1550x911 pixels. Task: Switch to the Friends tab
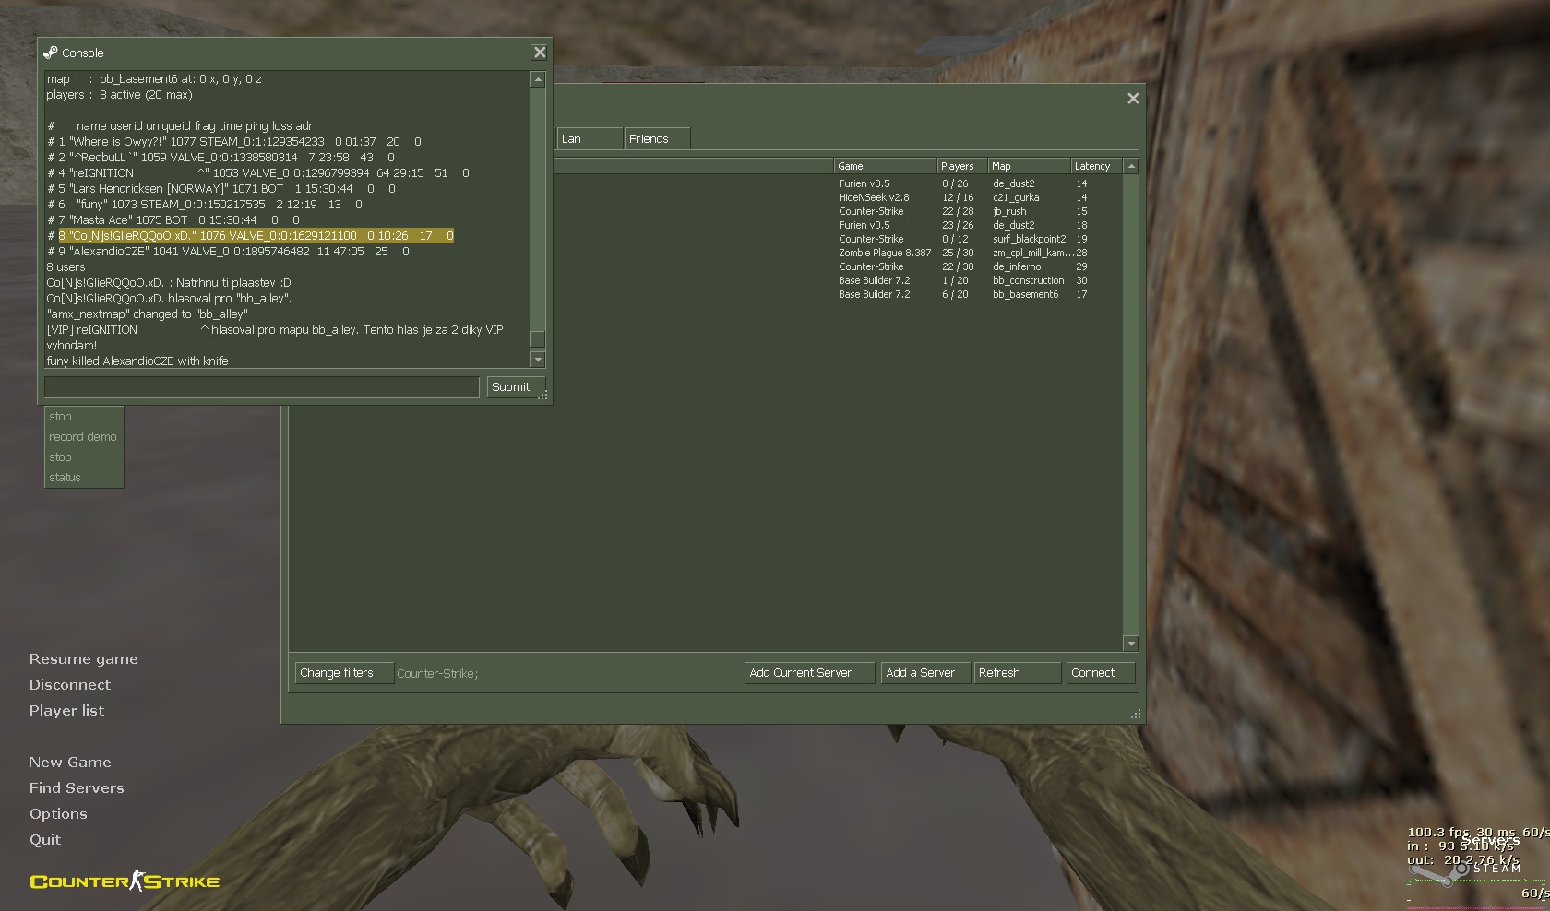click(x=657, y=138)
